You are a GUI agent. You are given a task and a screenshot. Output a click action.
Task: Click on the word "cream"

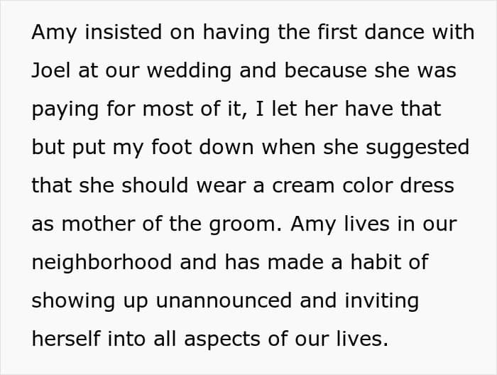(x=303, y=186)
